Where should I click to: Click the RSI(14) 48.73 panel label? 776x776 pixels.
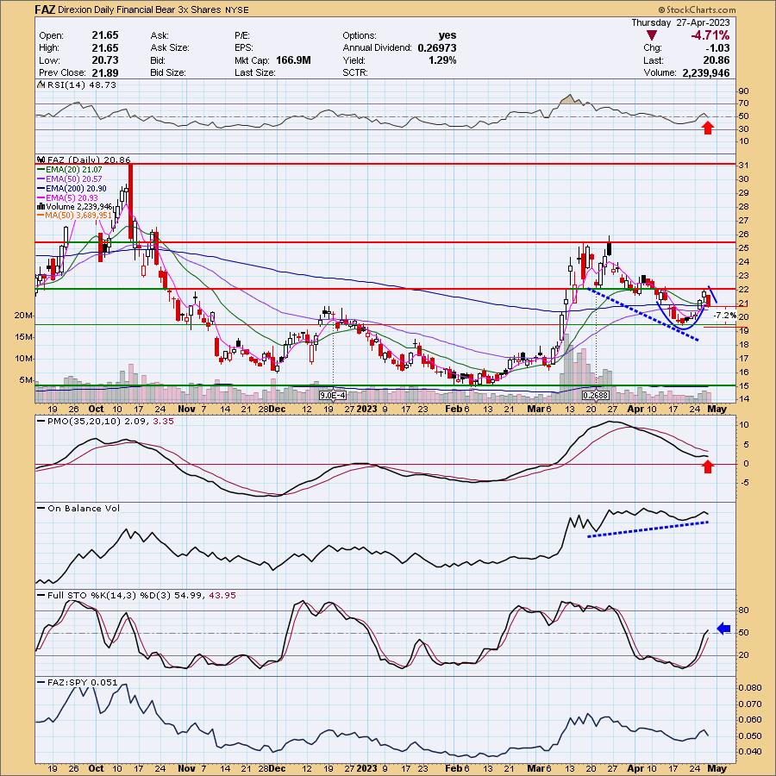tap(82, 85)
